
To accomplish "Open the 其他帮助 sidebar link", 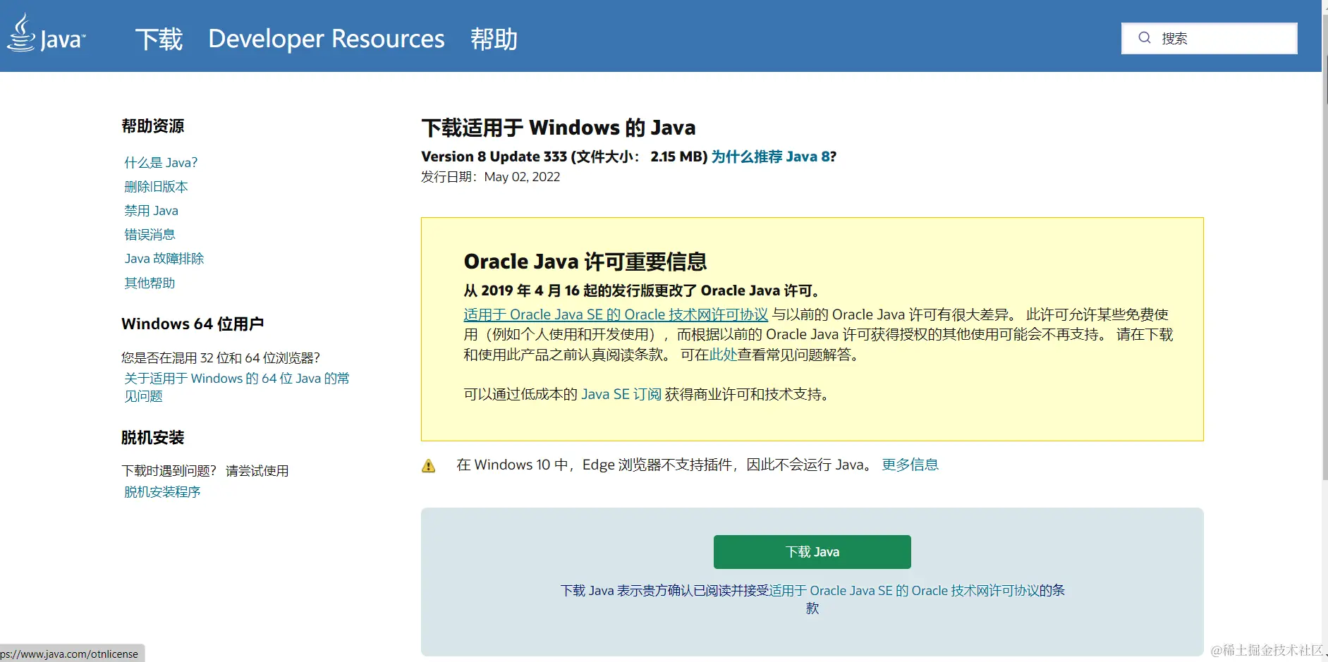I will pos(150,283).
